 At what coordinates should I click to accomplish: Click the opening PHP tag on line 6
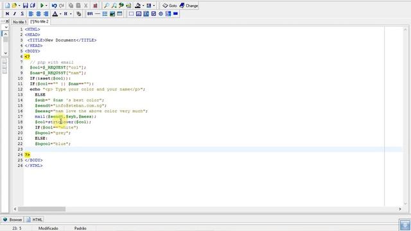coord(27,56)
